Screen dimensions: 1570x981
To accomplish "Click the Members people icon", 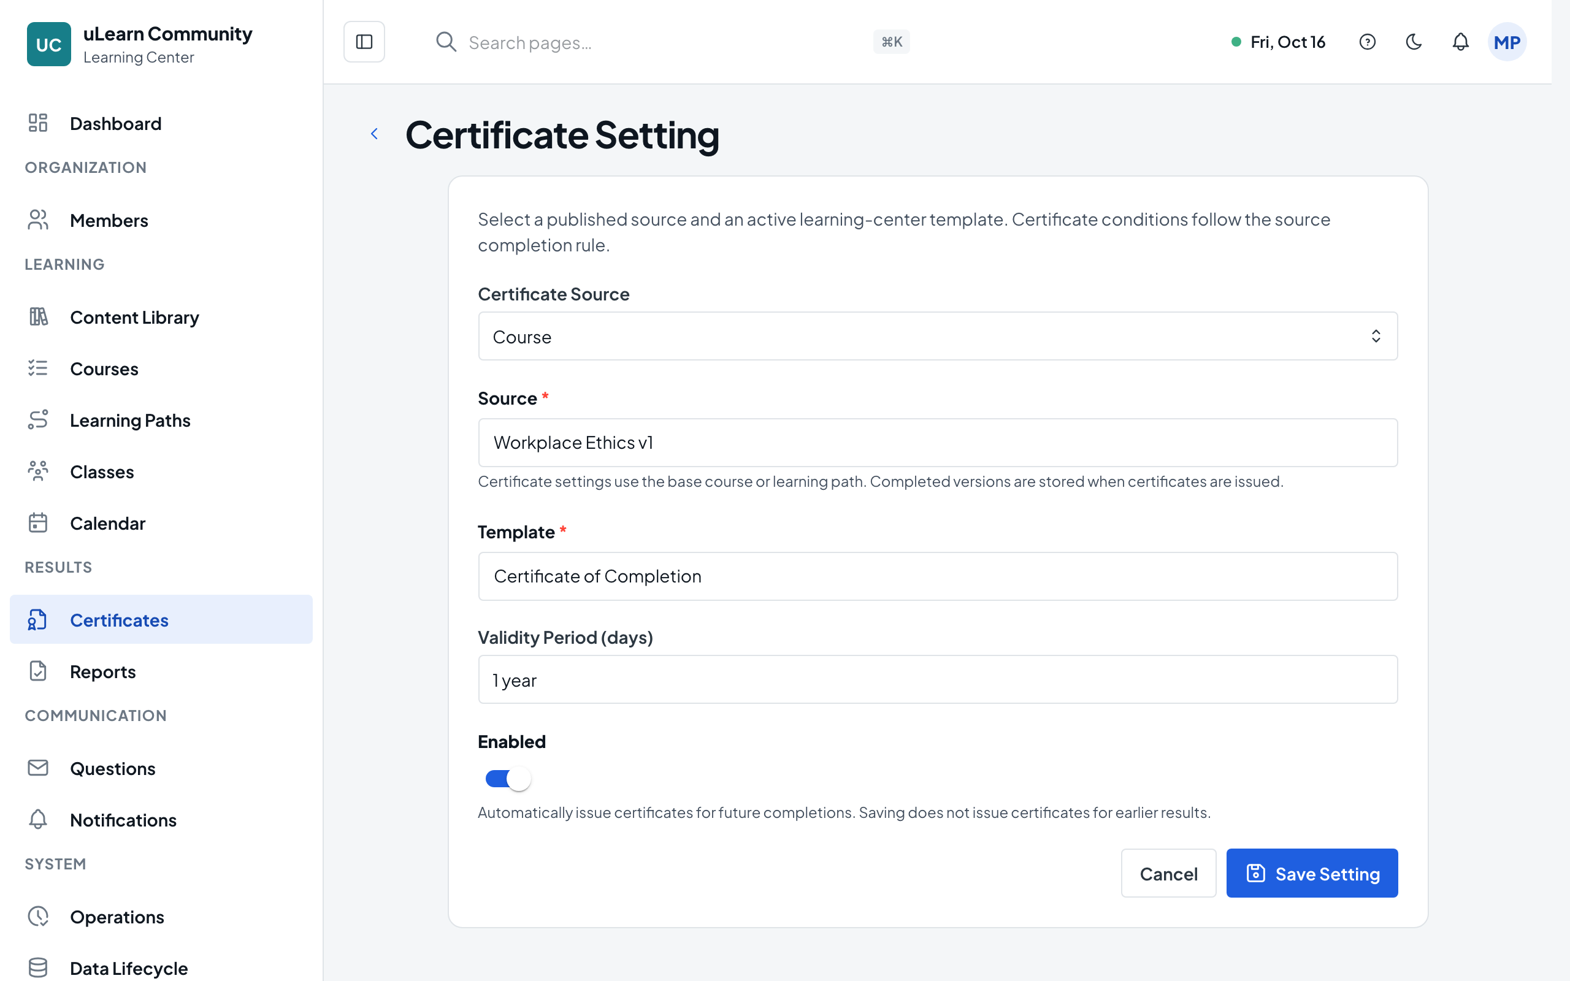I will [38, 220].
